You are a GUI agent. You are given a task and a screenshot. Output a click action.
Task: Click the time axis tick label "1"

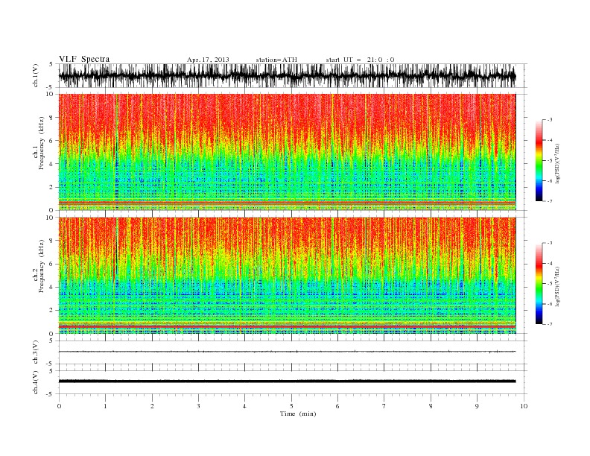coord(105,406)
